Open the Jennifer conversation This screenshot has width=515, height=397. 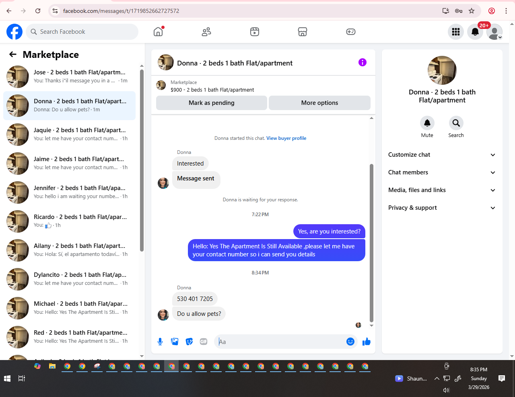(x=69, y=192)
